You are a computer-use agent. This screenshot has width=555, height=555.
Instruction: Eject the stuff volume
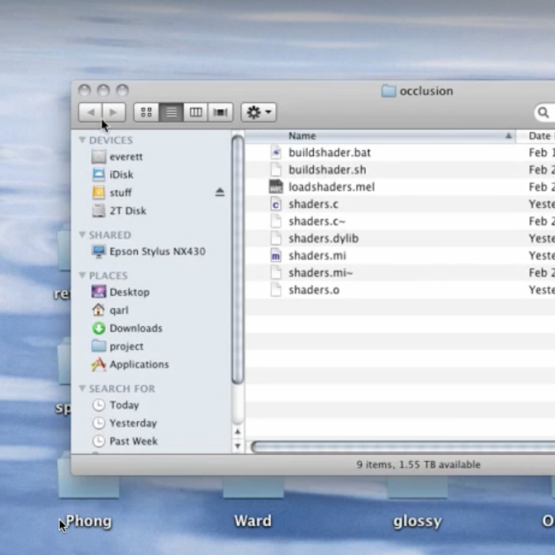[x=220, y=192]
